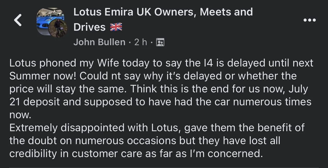Tap the back arrow
This screenshot has width=328, height=168.
[18, 20]
